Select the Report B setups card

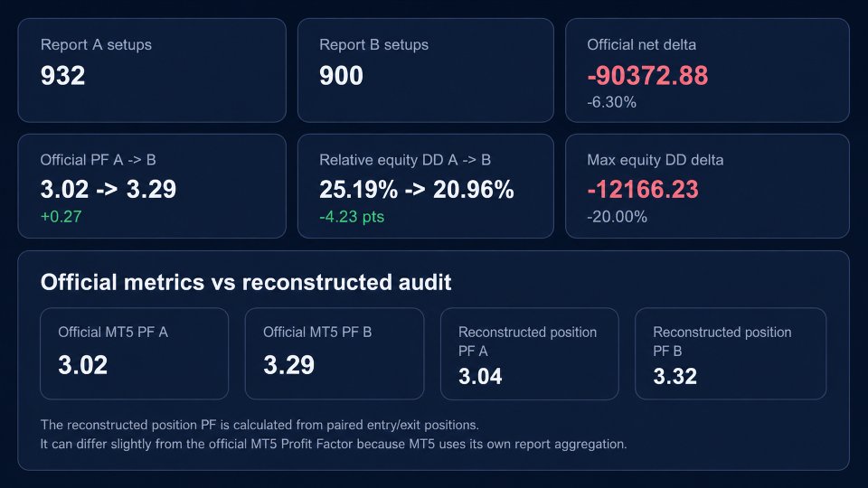click(x=425, y=70)
